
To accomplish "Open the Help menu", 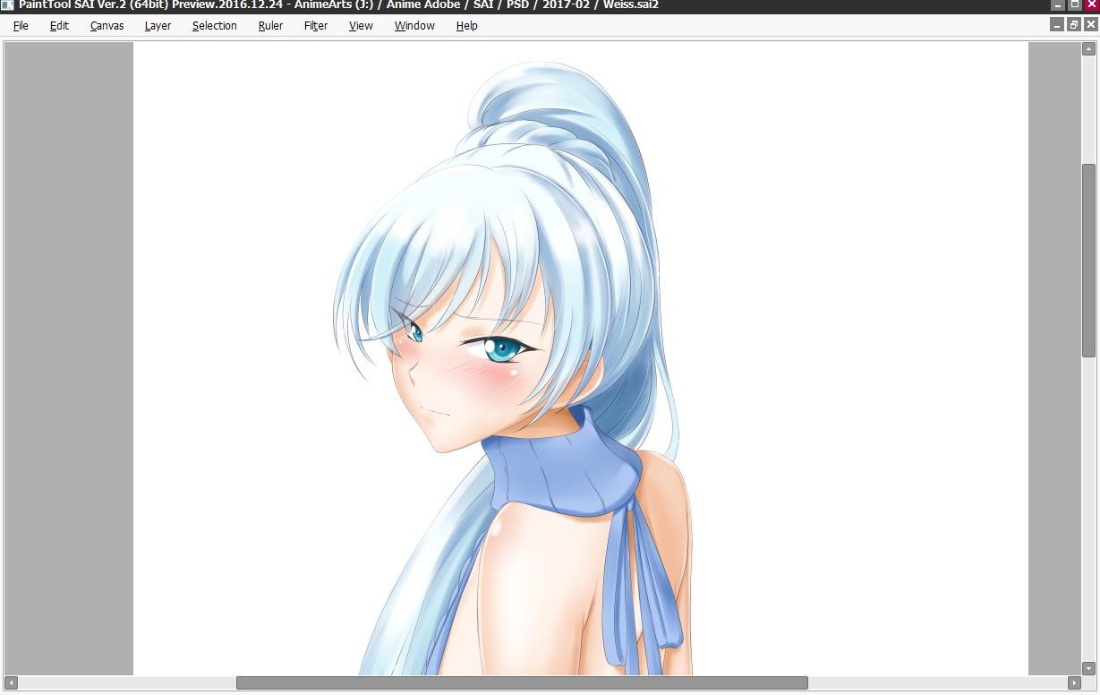I will click(466, 25).
